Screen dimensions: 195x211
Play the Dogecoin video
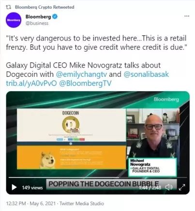14,187
